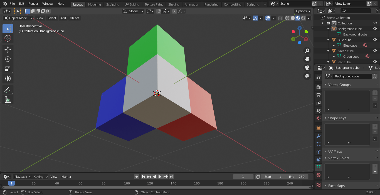This screenshot has height=195, width=380.
Task: Click the zoom magnifier viewport gizmo
Action: (x=307, y=51)
